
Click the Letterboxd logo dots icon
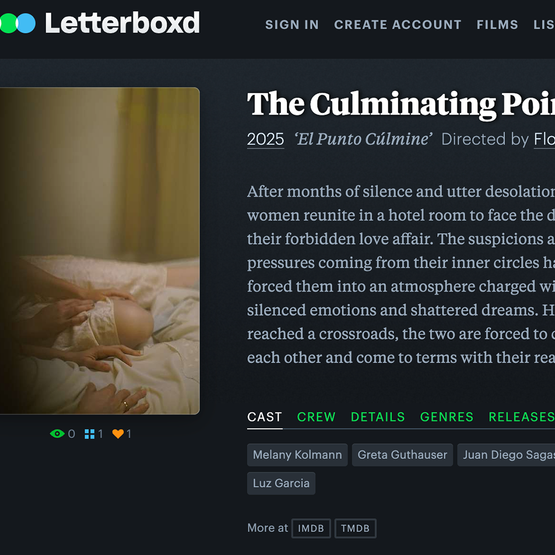(18, 24)
